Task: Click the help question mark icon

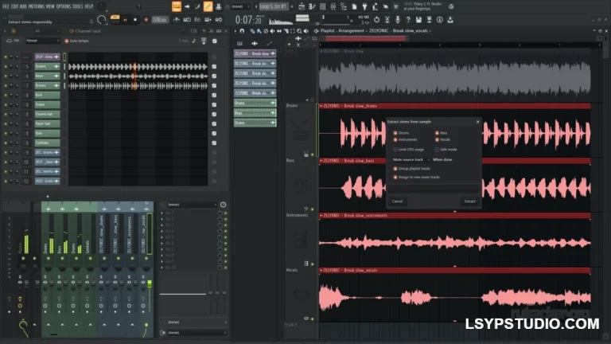Action: [408, 19]
